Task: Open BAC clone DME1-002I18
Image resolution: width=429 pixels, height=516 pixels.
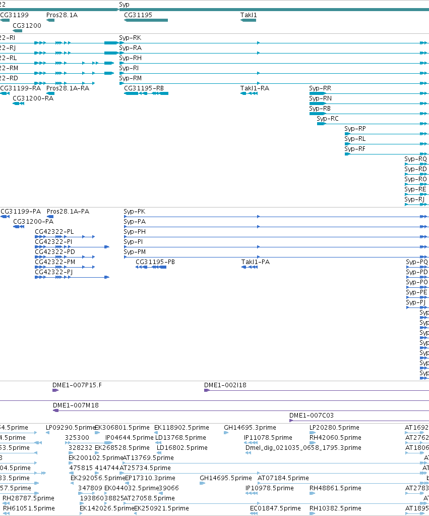Action: 225,385
